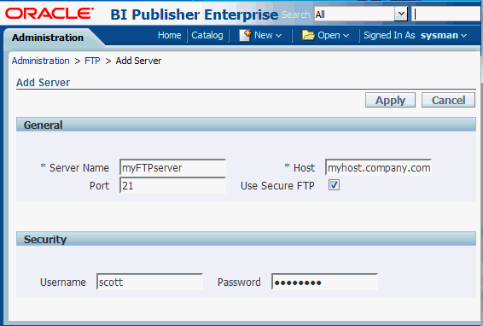Click the Add Server page heading

[44, 82]
